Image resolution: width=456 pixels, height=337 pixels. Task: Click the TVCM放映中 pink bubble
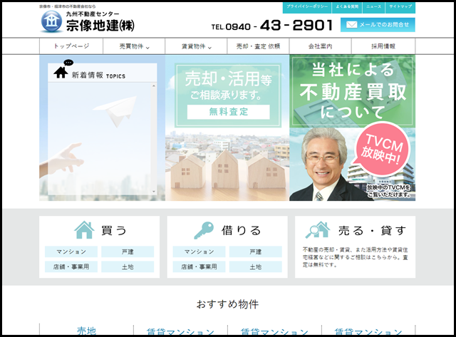(382, 150)
